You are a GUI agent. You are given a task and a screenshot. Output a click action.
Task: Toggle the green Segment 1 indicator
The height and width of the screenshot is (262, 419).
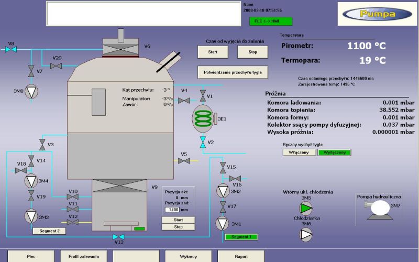pyautogui.click(x=241, y=237)
